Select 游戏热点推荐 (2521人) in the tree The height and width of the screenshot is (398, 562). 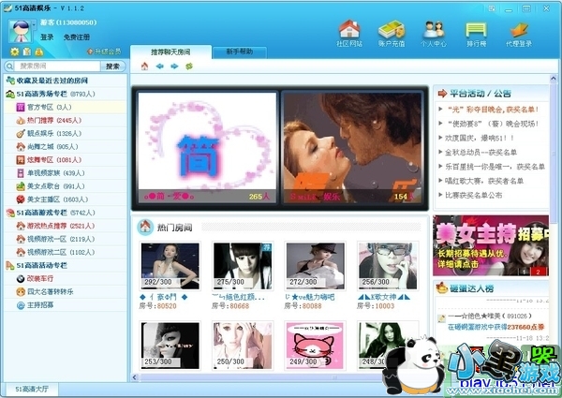pos(66,226)
